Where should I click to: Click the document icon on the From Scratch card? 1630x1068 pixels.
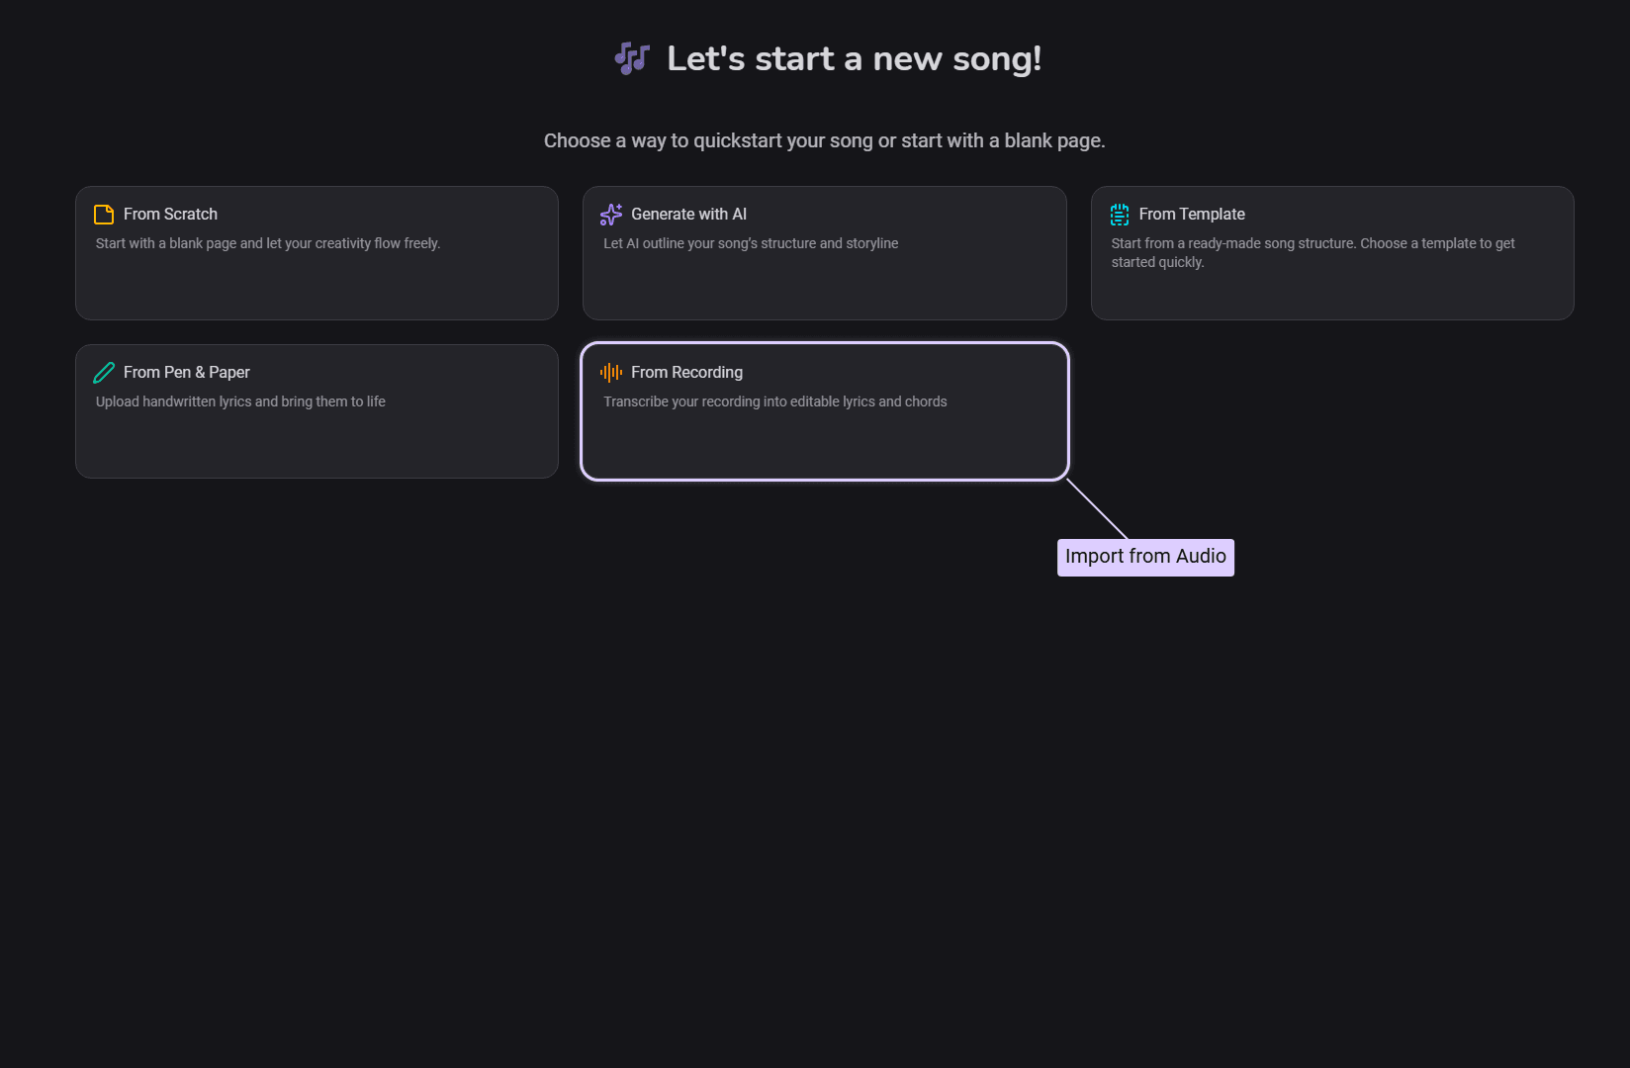104,214
